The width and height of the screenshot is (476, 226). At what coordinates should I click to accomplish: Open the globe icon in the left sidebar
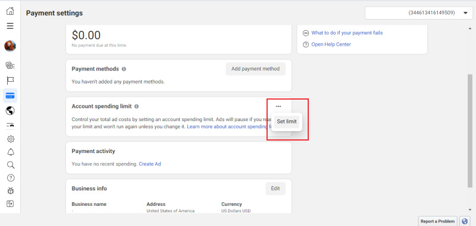pos(10,111)
